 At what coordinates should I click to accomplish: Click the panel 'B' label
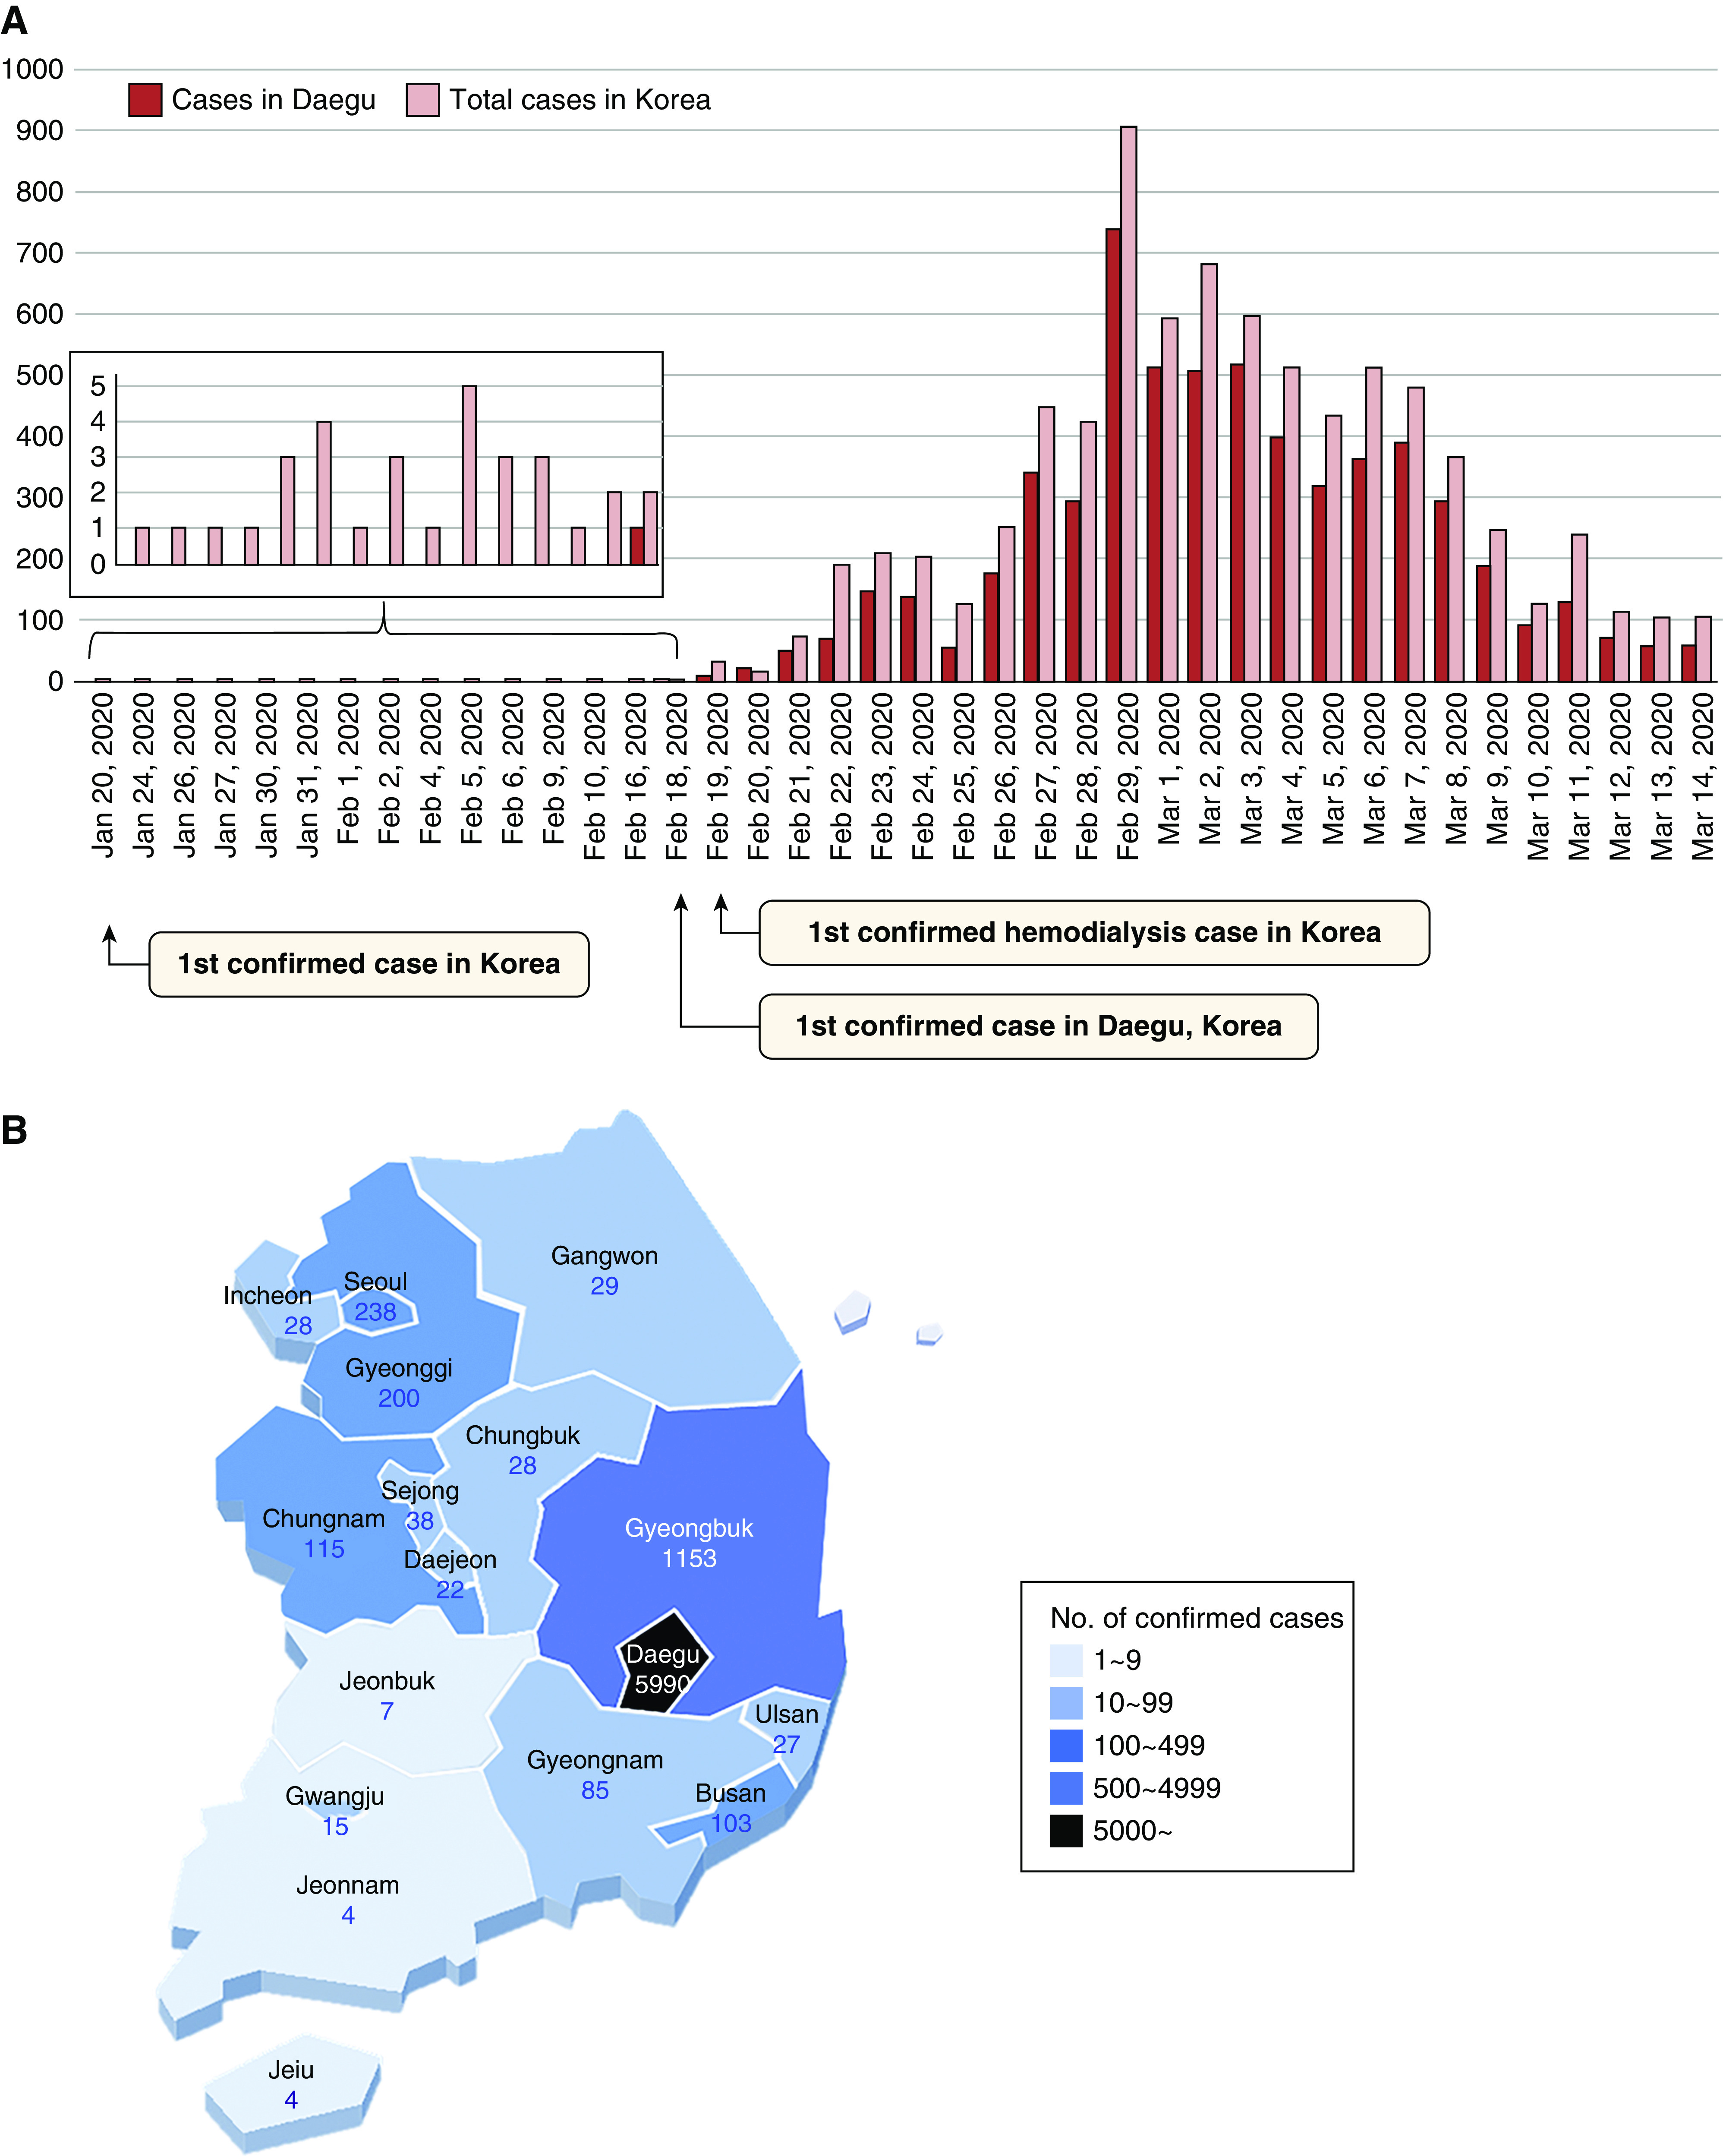point(14,1130)
